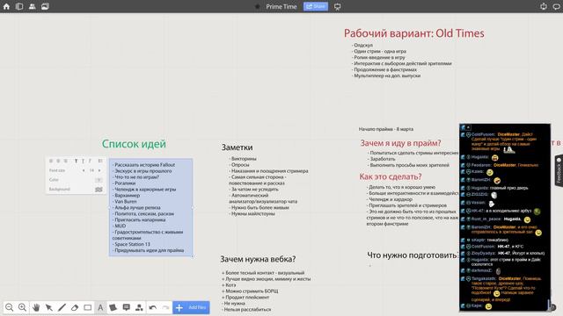
Task: Redo the last undone action
Action: [165, 307]
